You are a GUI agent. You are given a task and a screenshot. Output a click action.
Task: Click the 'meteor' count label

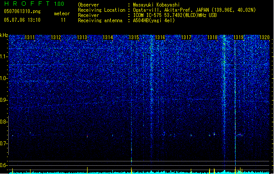click(62, 13)
